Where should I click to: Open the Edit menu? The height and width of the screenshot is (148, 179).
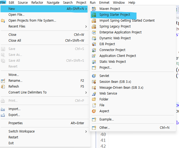pos(11,2)
